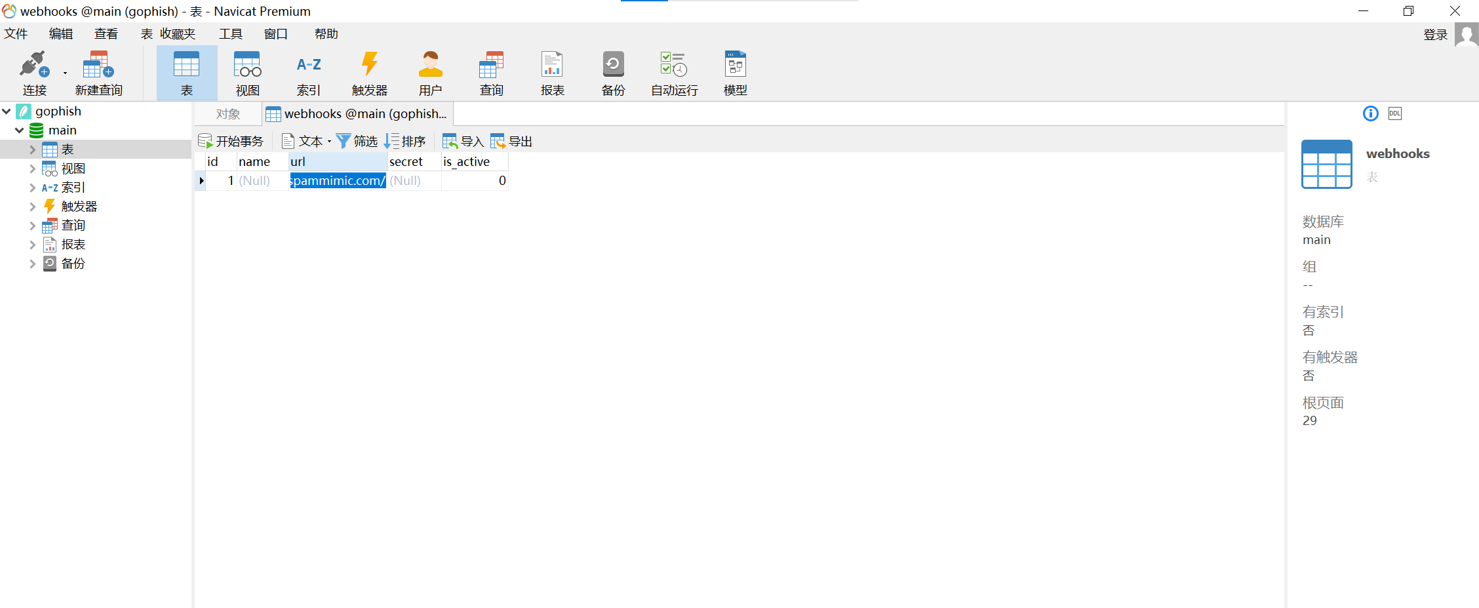
Task: Switch to the Objects (对象) tab
Action: point(228,114)
